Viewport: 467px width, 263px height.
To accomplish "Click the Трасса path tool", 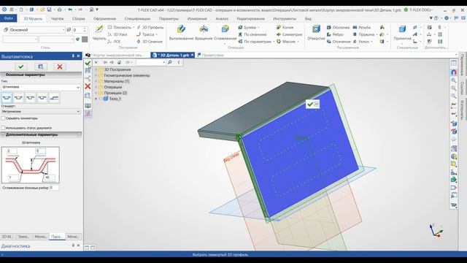I will coord(145,34).
